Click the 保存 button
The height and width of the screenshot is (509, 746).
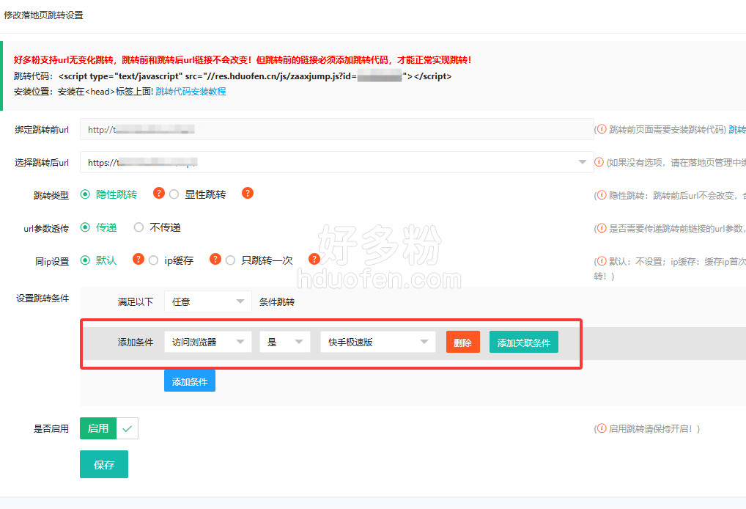click(104, 464)
